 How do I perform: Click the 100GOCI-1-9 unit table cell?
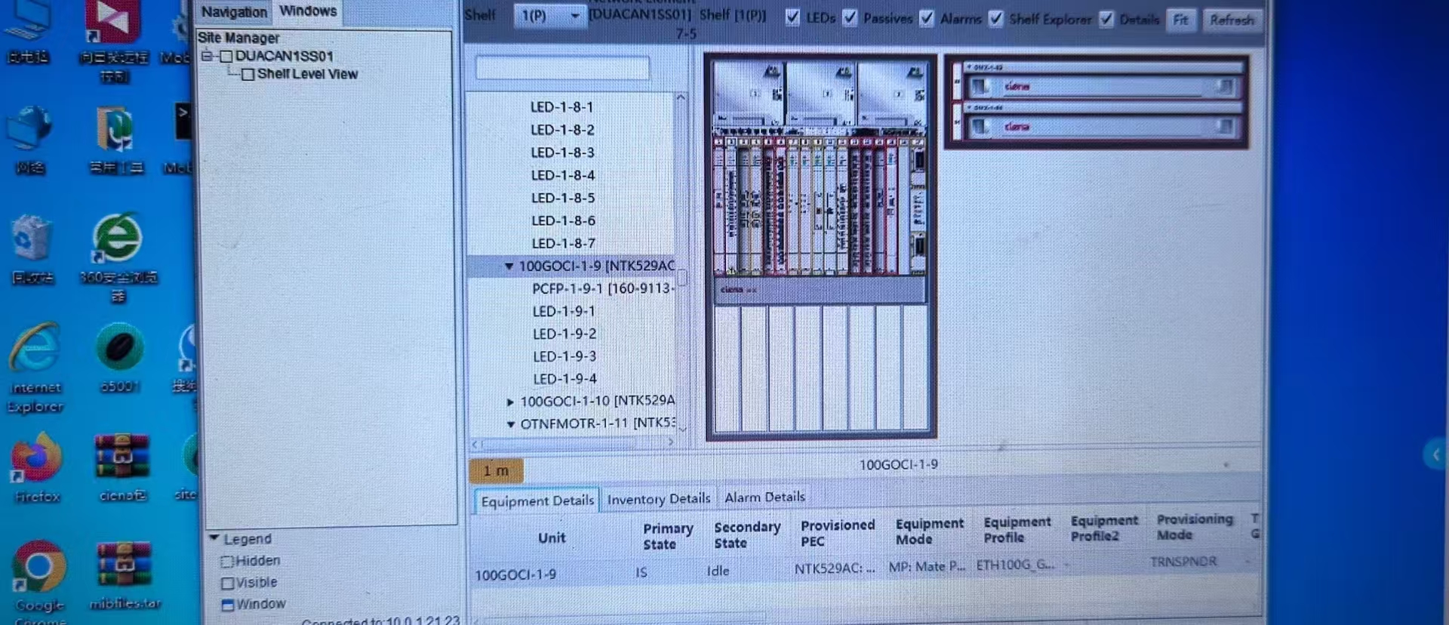click(515, 575)
